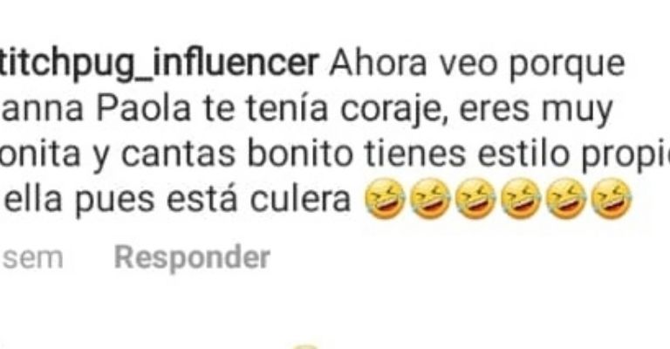Click the last rolling-laughing emoji in the row

coord(612,199)
